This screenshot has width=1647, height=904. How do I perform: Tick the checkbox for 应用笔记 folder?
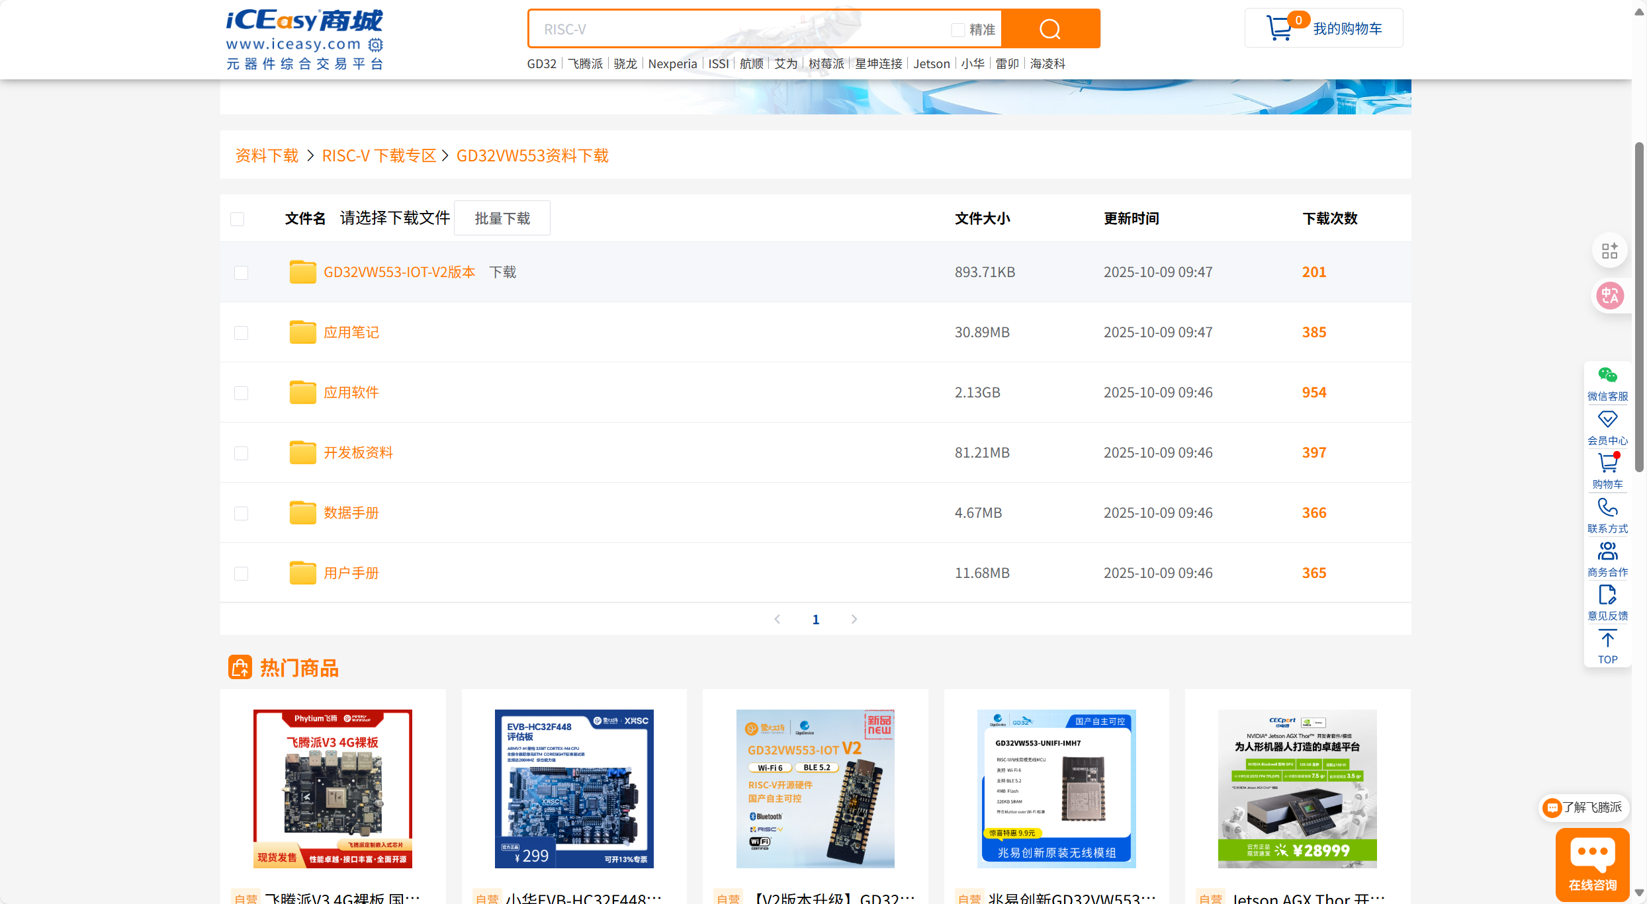click(241, 333)
